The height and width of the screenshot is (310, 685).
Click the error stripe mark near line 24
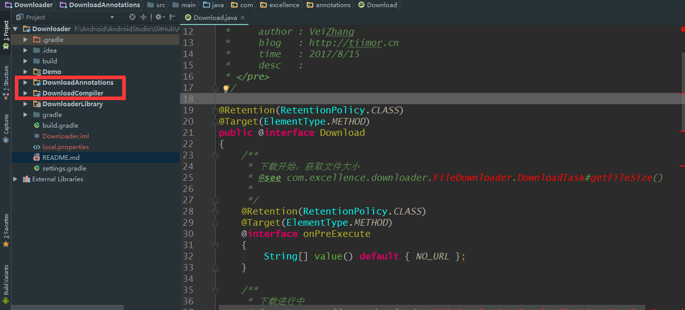682,166
